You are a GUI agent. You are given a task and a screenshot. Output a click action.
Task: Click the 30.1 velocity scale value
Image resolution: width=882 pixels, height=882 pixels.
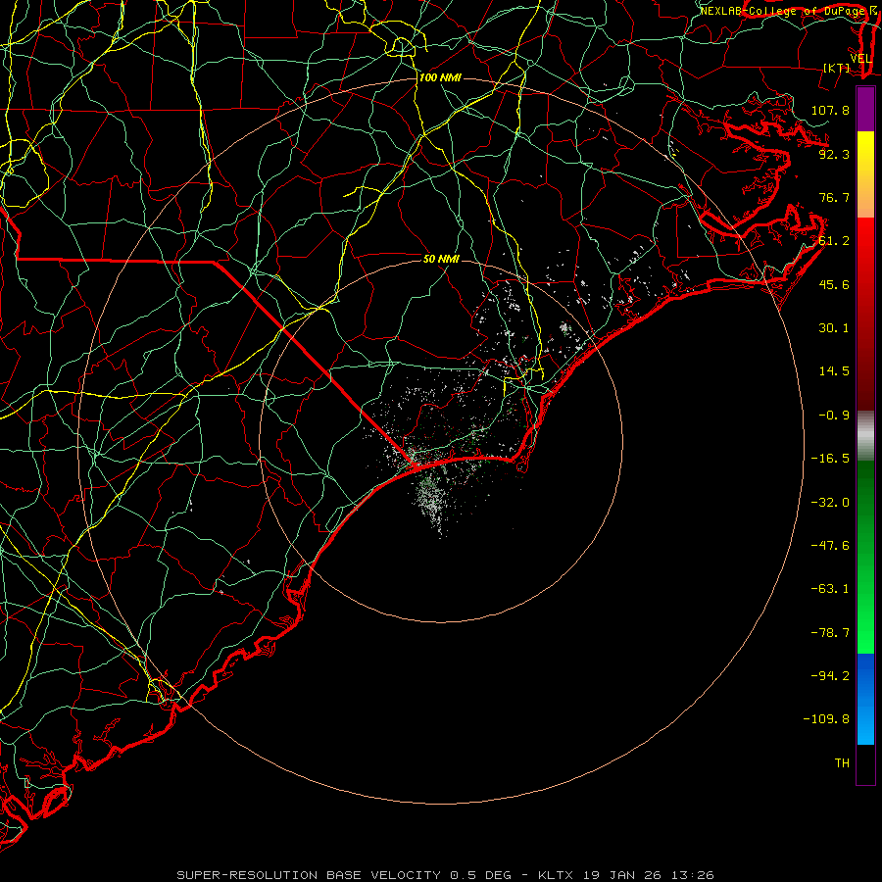834,328
